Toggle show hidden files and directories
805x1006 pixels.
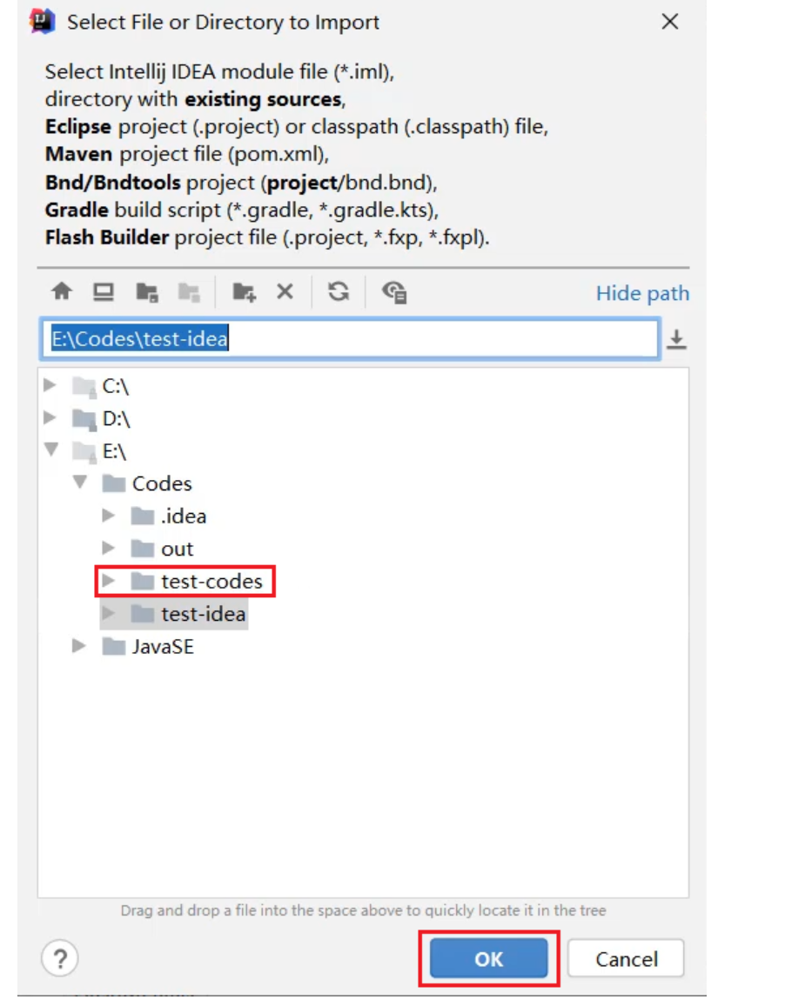click(394, 292)
